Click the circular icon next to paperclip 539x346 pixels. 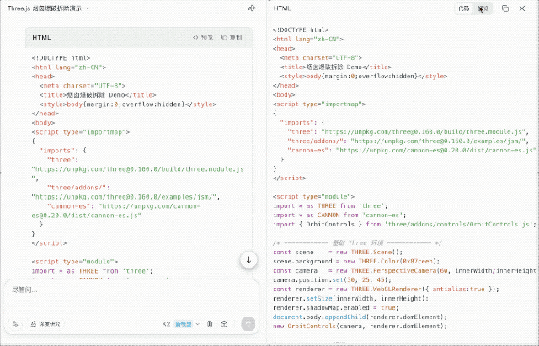(x=224, y=324)
